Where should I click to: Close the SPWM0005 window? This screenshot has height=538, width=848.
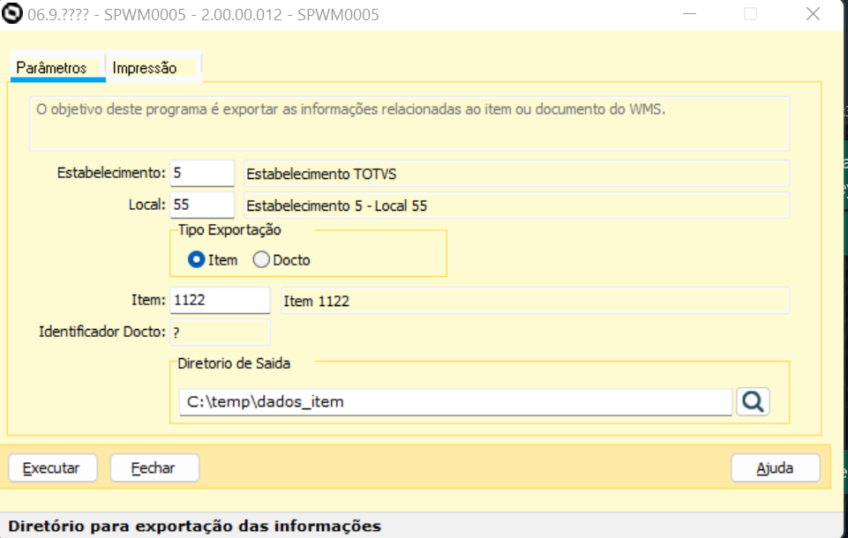[813, 13]
